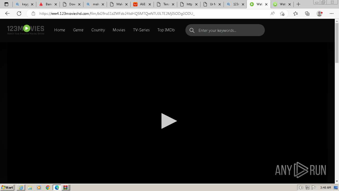Open the media player taskbar icon
Viewport: 339px width, 191px height.
(x=39, y=188)
